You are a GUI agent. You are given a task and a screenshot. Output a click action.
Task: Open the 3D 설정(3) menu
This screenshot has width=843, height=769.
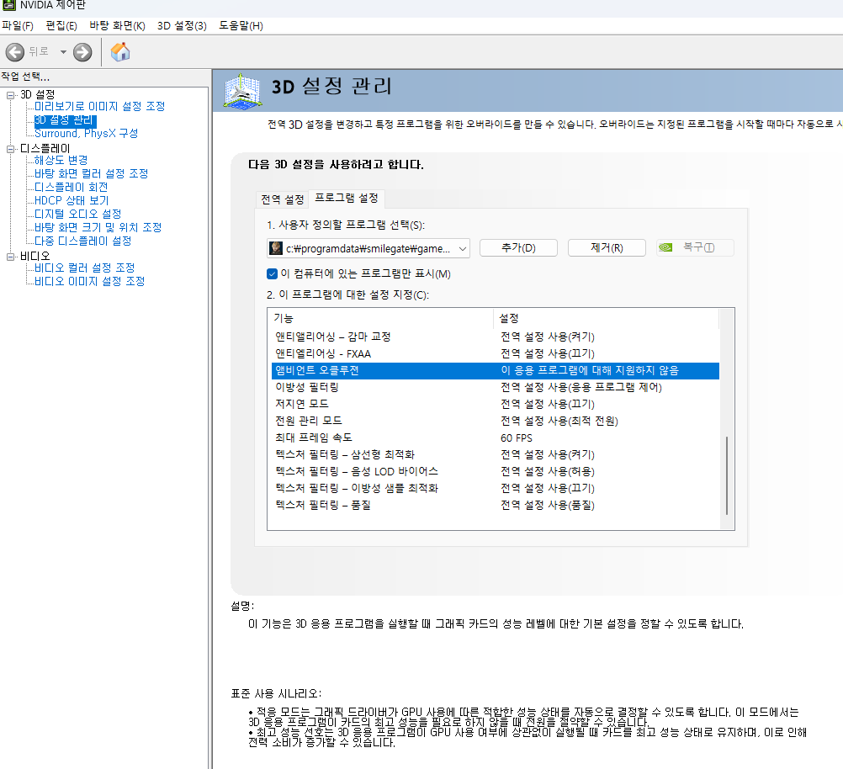click(182, 26)
